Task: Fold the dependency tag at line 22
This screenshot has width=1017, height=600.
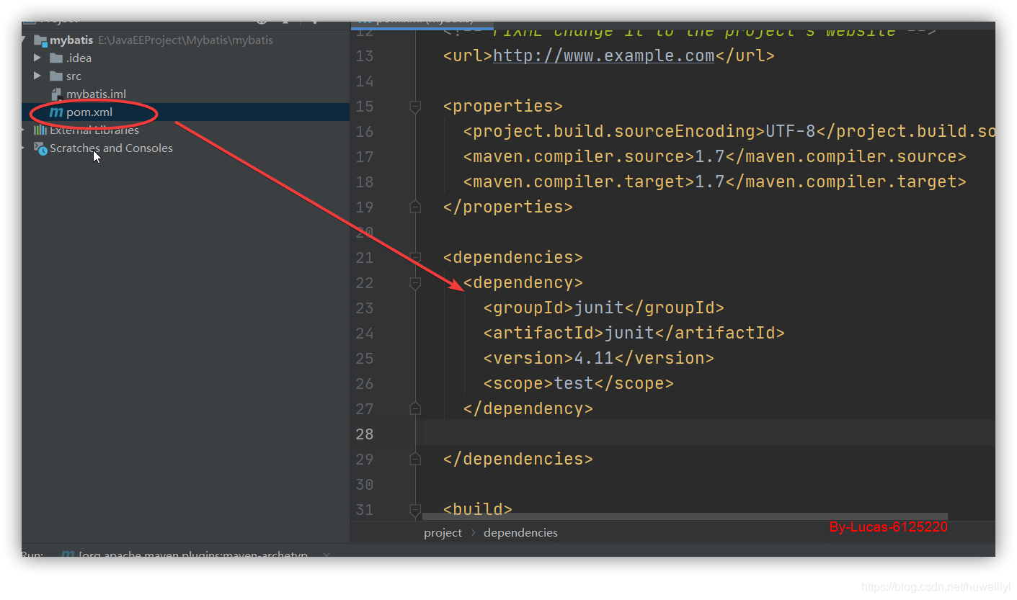Action: click(415, 283)
